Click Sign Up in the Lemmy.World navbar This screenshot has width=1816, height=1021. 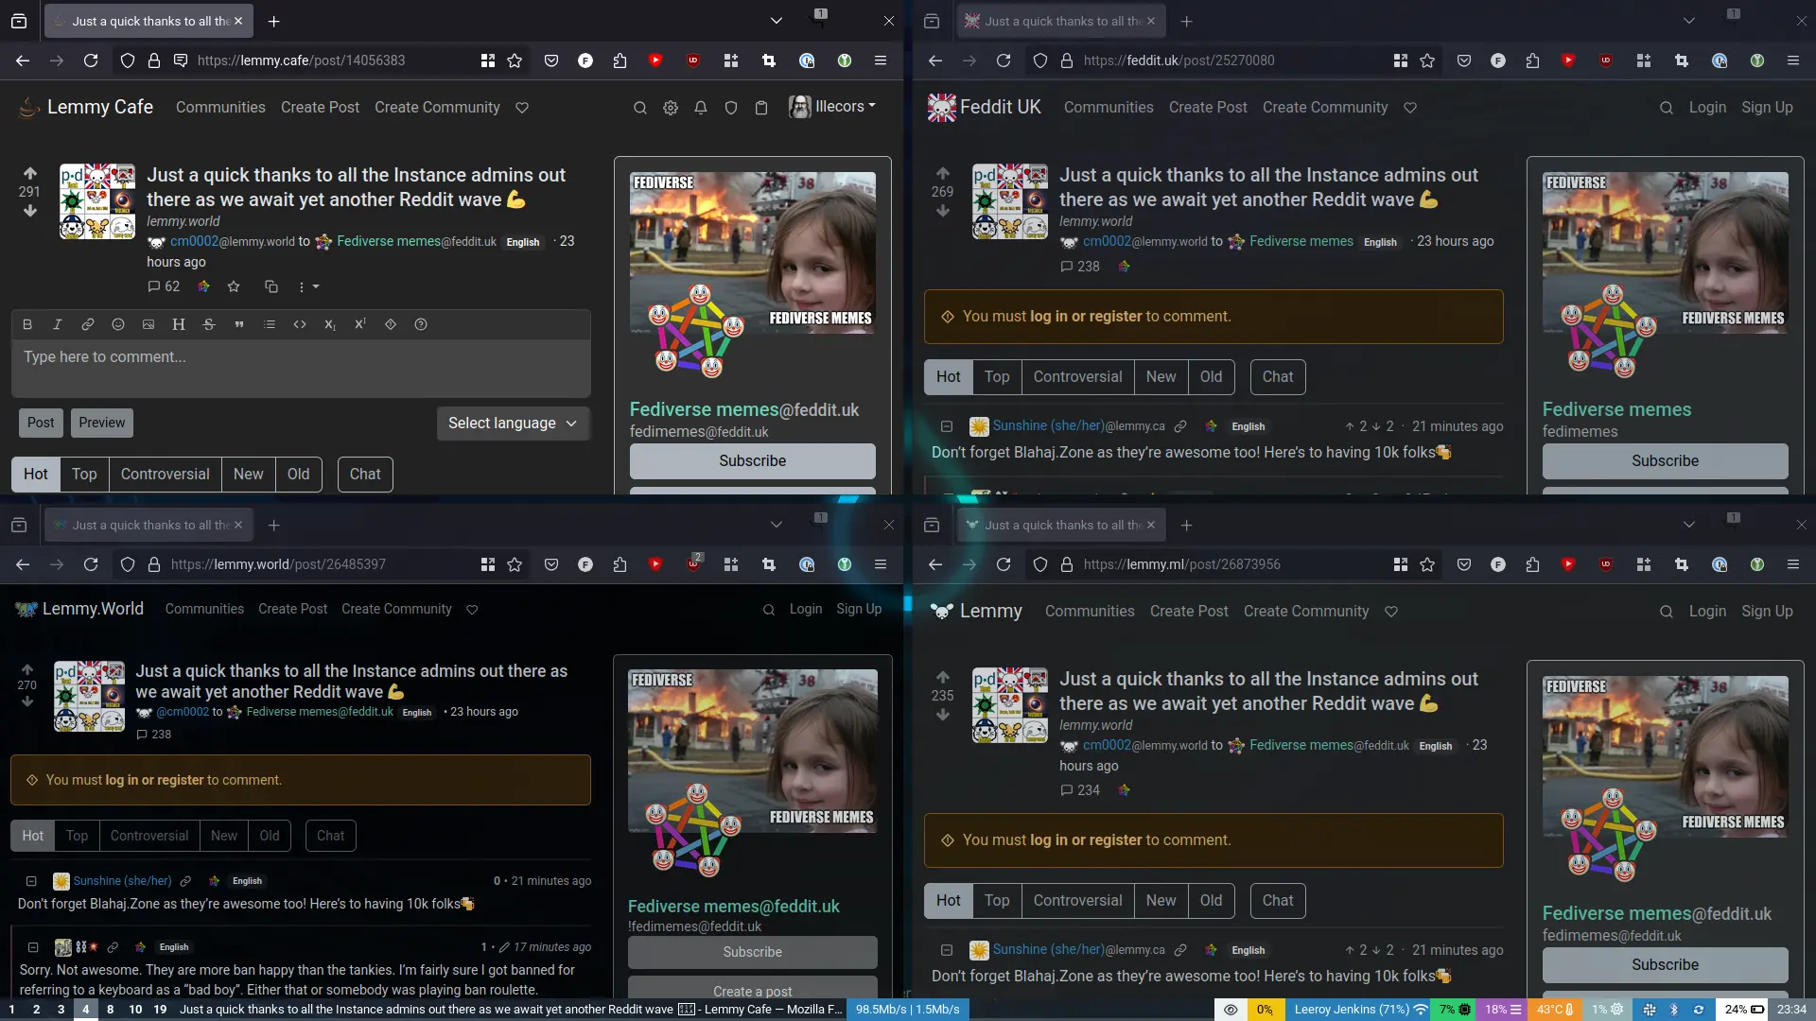pyautogui.click(x=859, y=610)
